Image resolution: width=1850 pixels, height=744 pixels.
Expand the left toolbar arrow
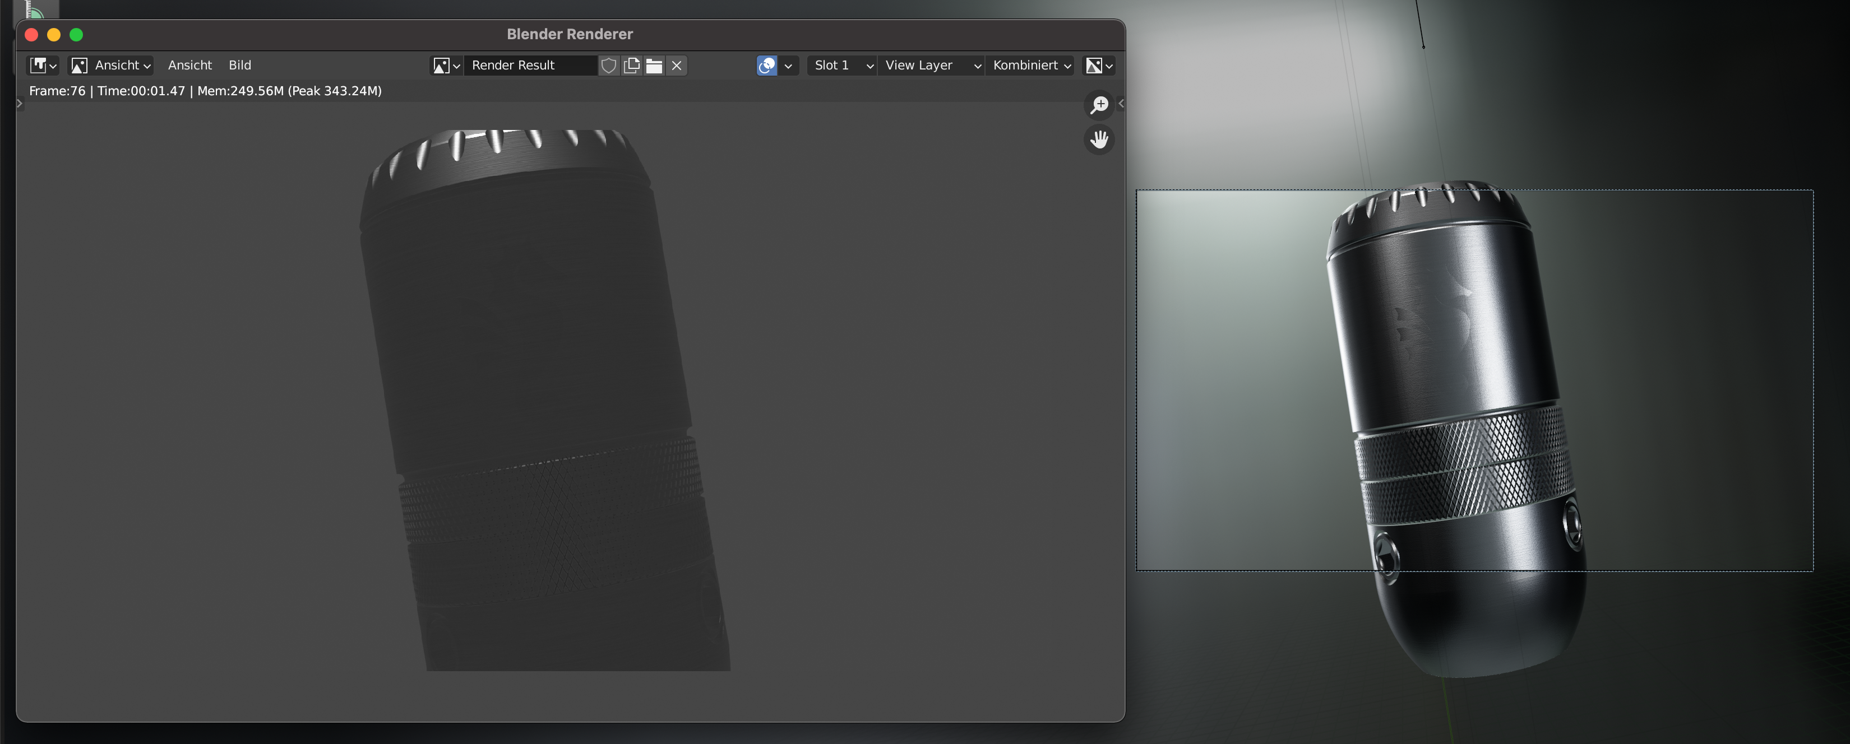click(x=20, y=103)
